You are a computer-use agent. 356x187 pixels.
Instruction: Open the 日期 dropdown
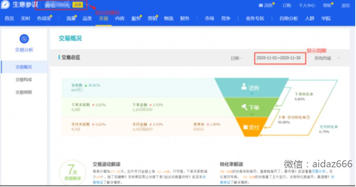pyautogui.click(x=237, y=58)
